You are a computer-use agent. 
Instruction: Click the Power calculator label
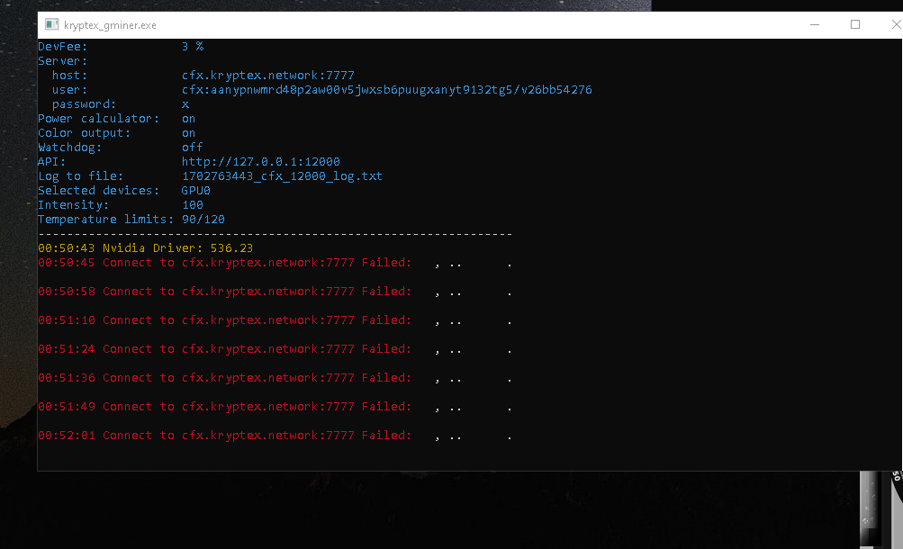click(x=98, y=119)
